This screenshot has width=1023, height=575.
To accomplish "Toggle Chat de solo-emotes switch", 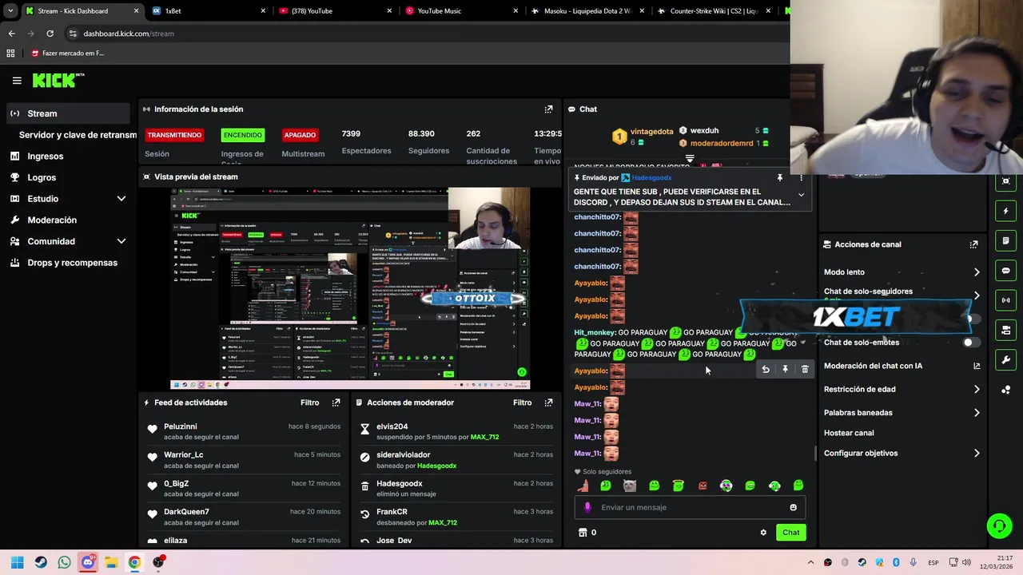I will coord(970,343).
